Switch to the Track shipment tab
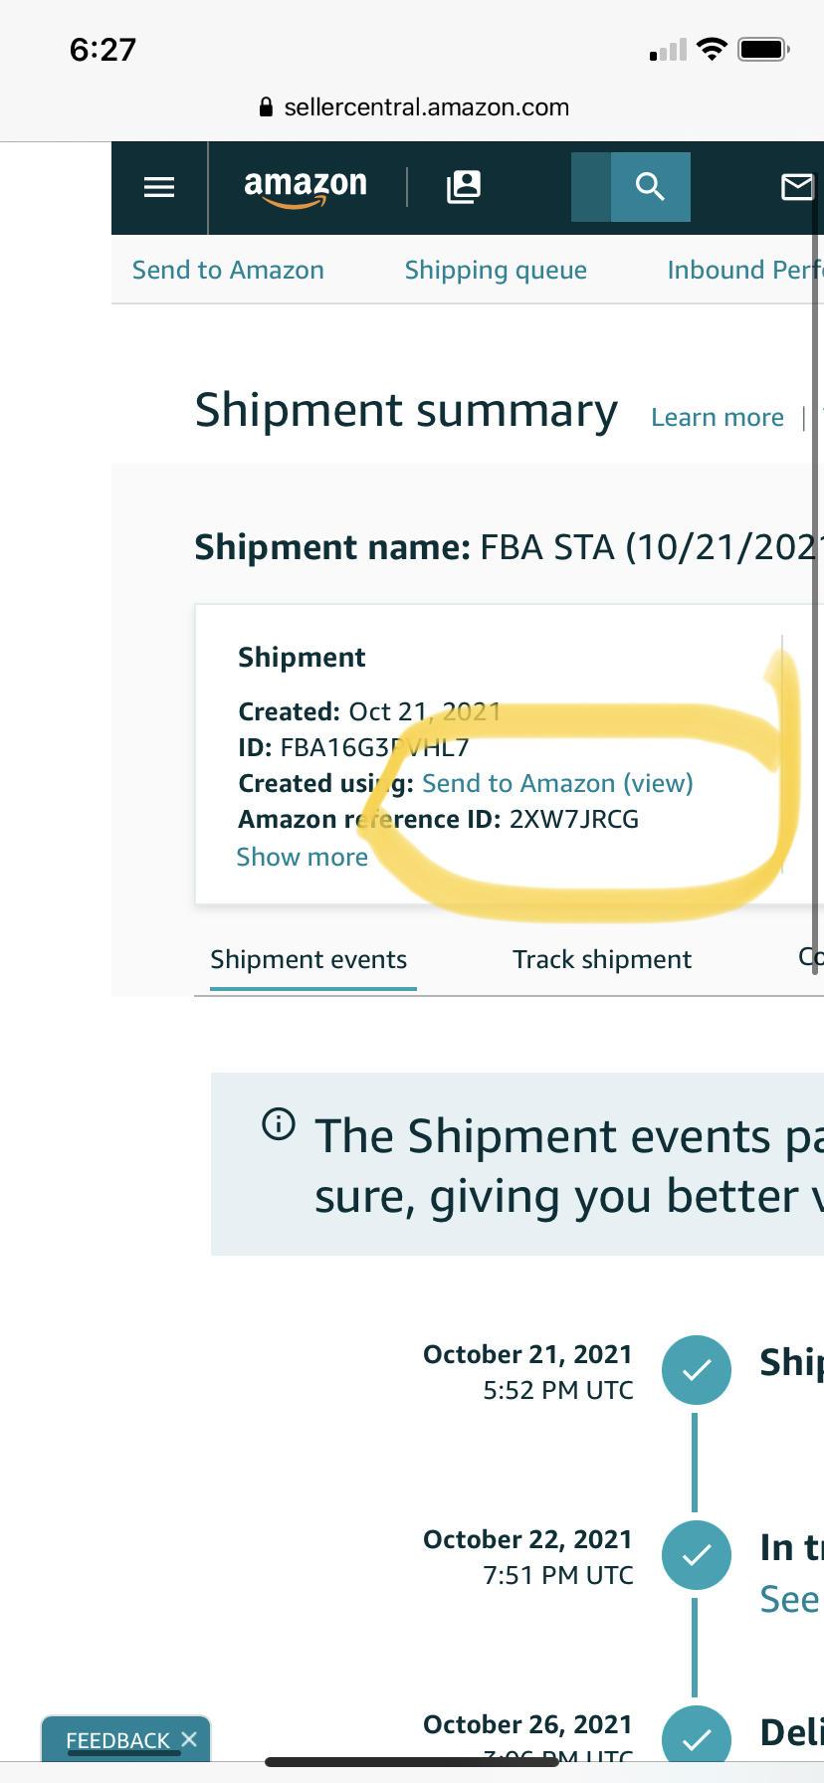This screenshot has height=1783, width=824. [602, 959]
